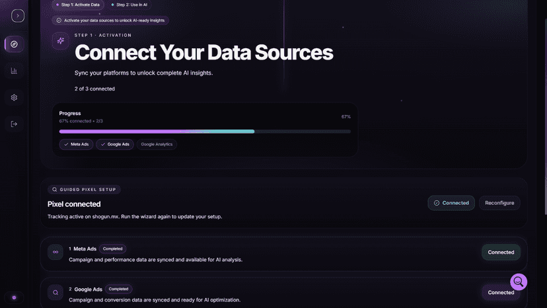
Task: Switch to Step 1: Activate Data tab
Action: tap(78, 5)
